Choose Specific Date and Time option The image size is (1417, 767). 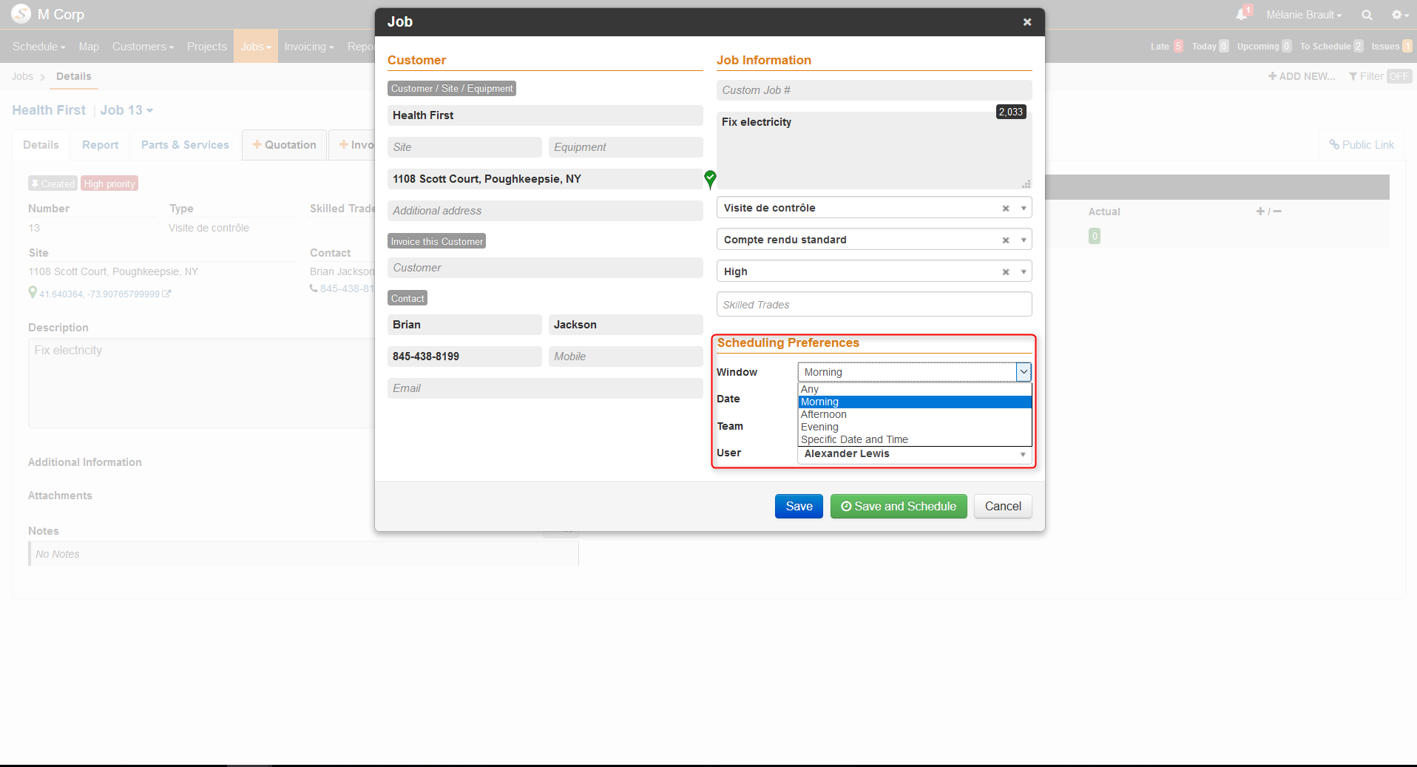click(x=915, y=439)
